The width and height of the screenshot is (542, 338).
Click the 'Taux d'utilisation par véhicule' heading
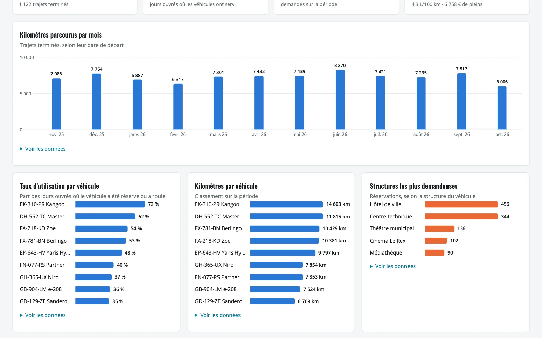pyautogui.click(x=59, y=186)
